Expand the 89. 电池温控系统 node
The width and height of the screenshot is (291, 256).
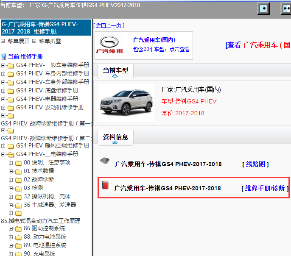[x=11, y=246]
